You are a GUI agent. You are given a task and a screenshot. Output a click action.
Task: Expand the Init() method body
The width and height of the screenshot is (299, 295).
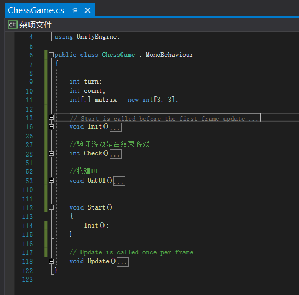coord(51,127)
